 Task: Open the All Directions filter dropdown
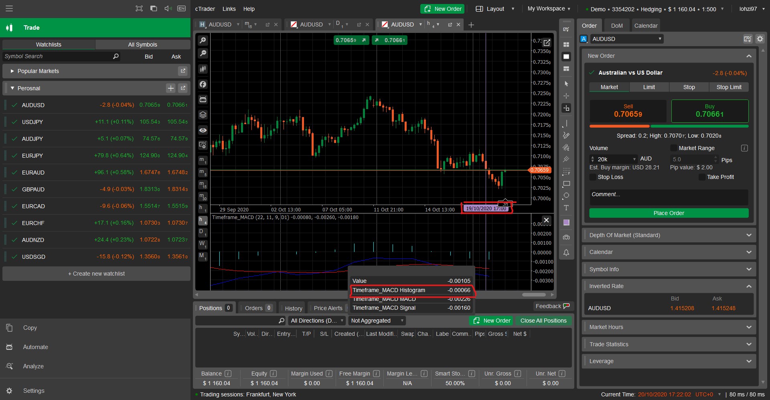(x=317, y=321)
